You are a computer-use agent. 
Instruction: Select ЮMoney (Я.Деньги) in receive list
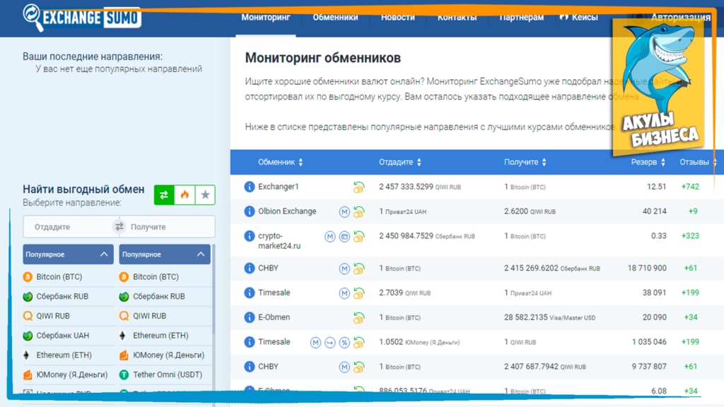coord(162,355)
